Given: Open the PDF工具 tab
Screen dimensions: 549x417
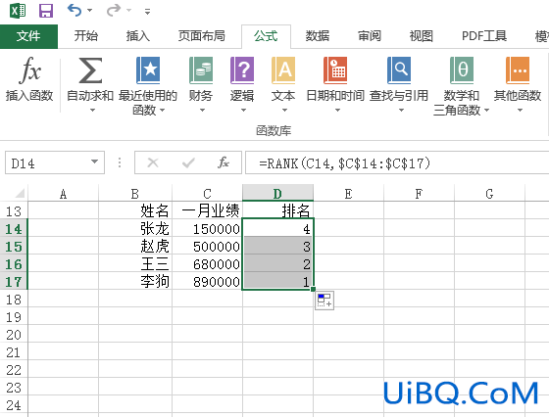Looking at the screenshot, I should (484, 36).
